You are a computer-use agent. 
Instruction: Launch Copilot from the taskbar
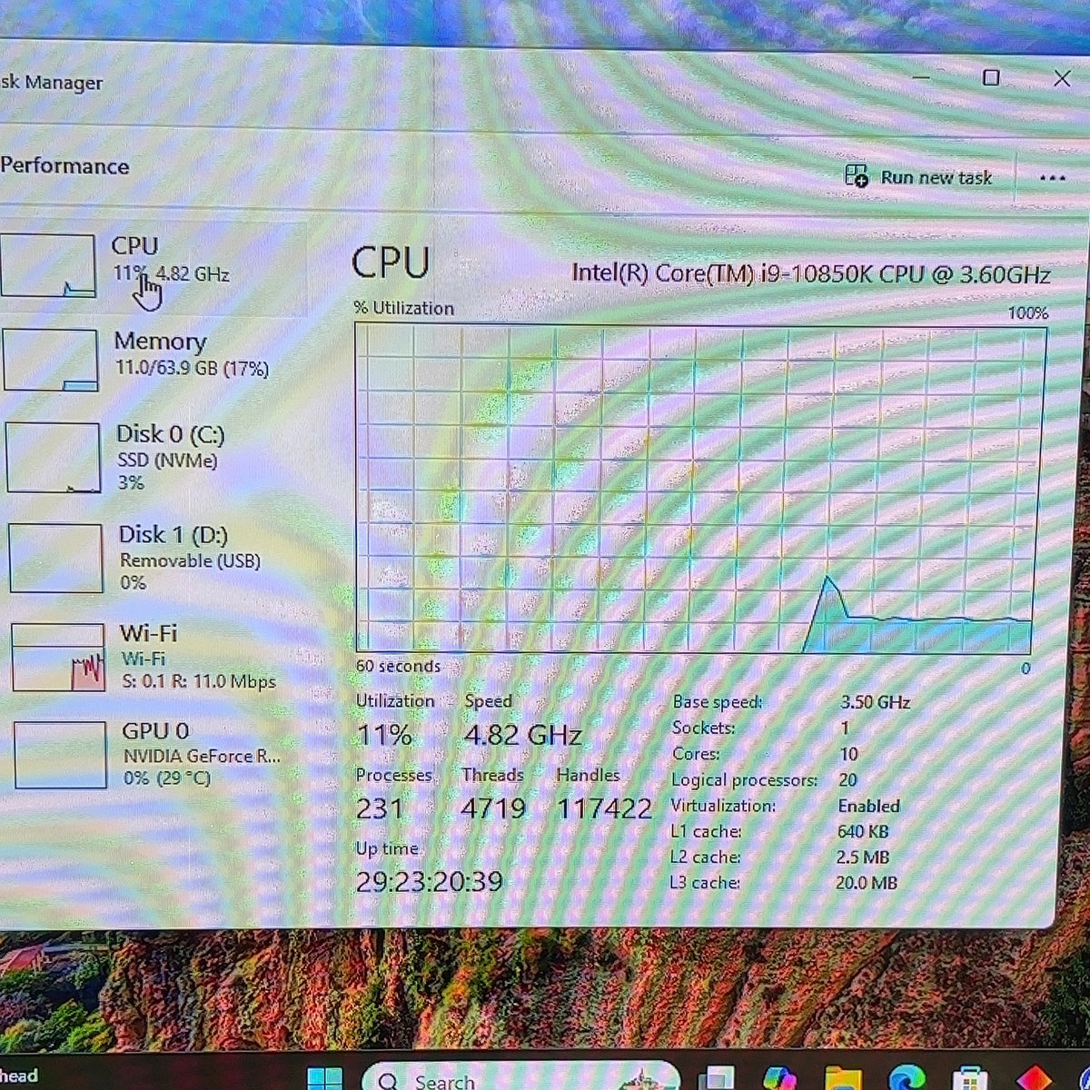(x=779, y=1078)
